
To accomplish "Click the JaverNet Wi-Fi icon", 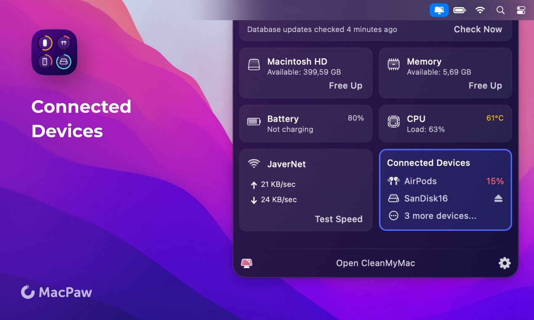I will coord(254,163).
